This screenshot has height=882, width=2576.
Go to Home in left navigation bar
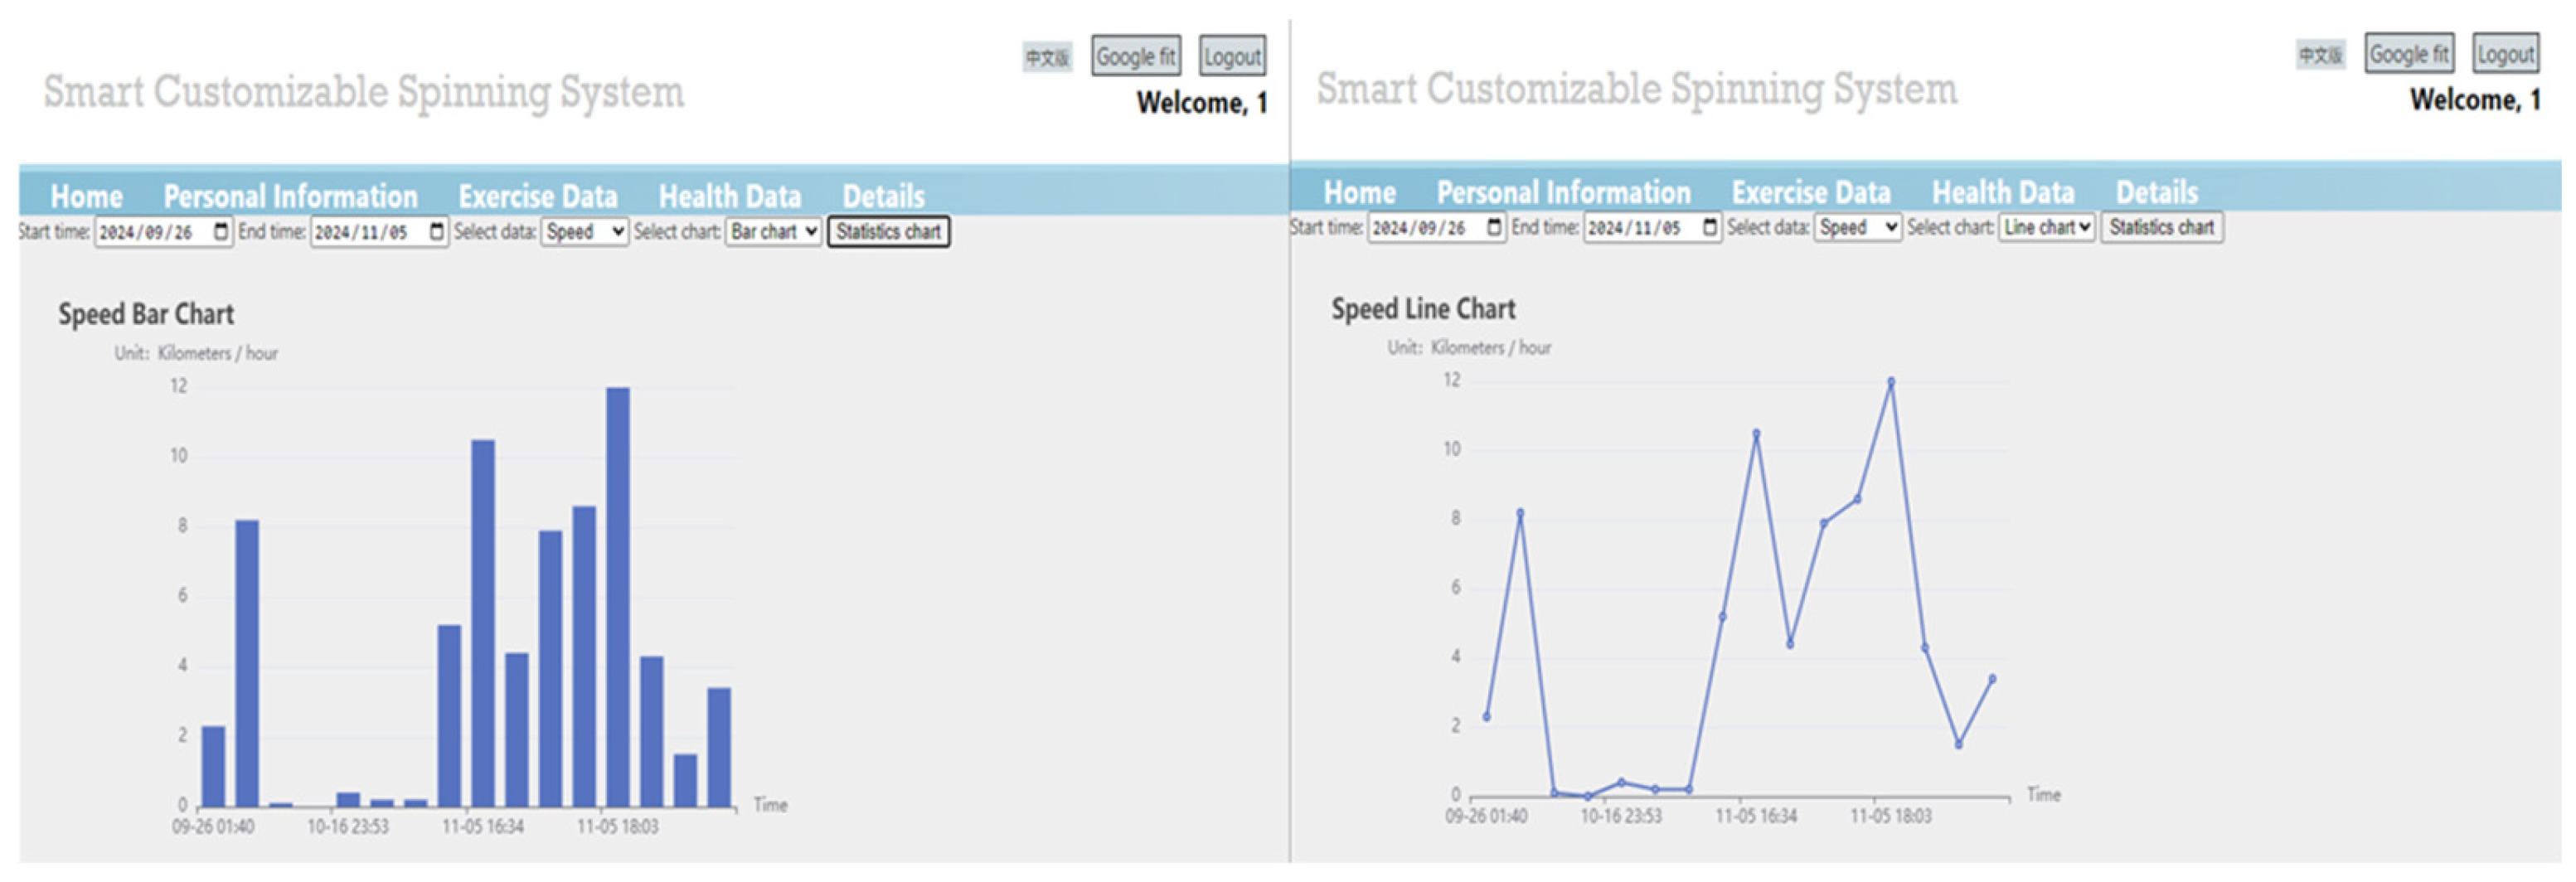[86, 196]
